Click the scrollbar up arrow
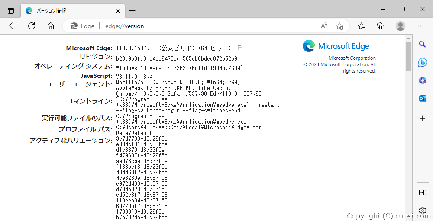Viewport: 433px width, 221px height. tap(408, 38)
